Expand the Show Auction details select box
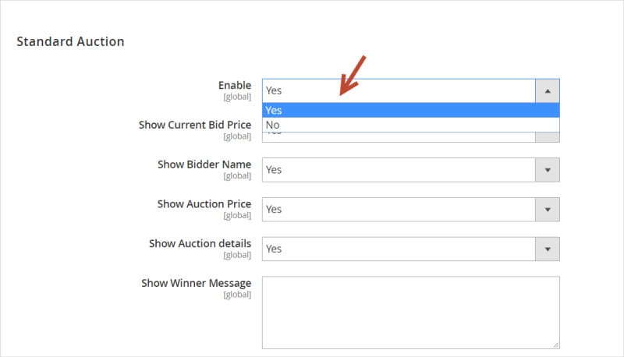Image resolution: width=624 pixels, height=357 pixels. click(x=411, y=249)
